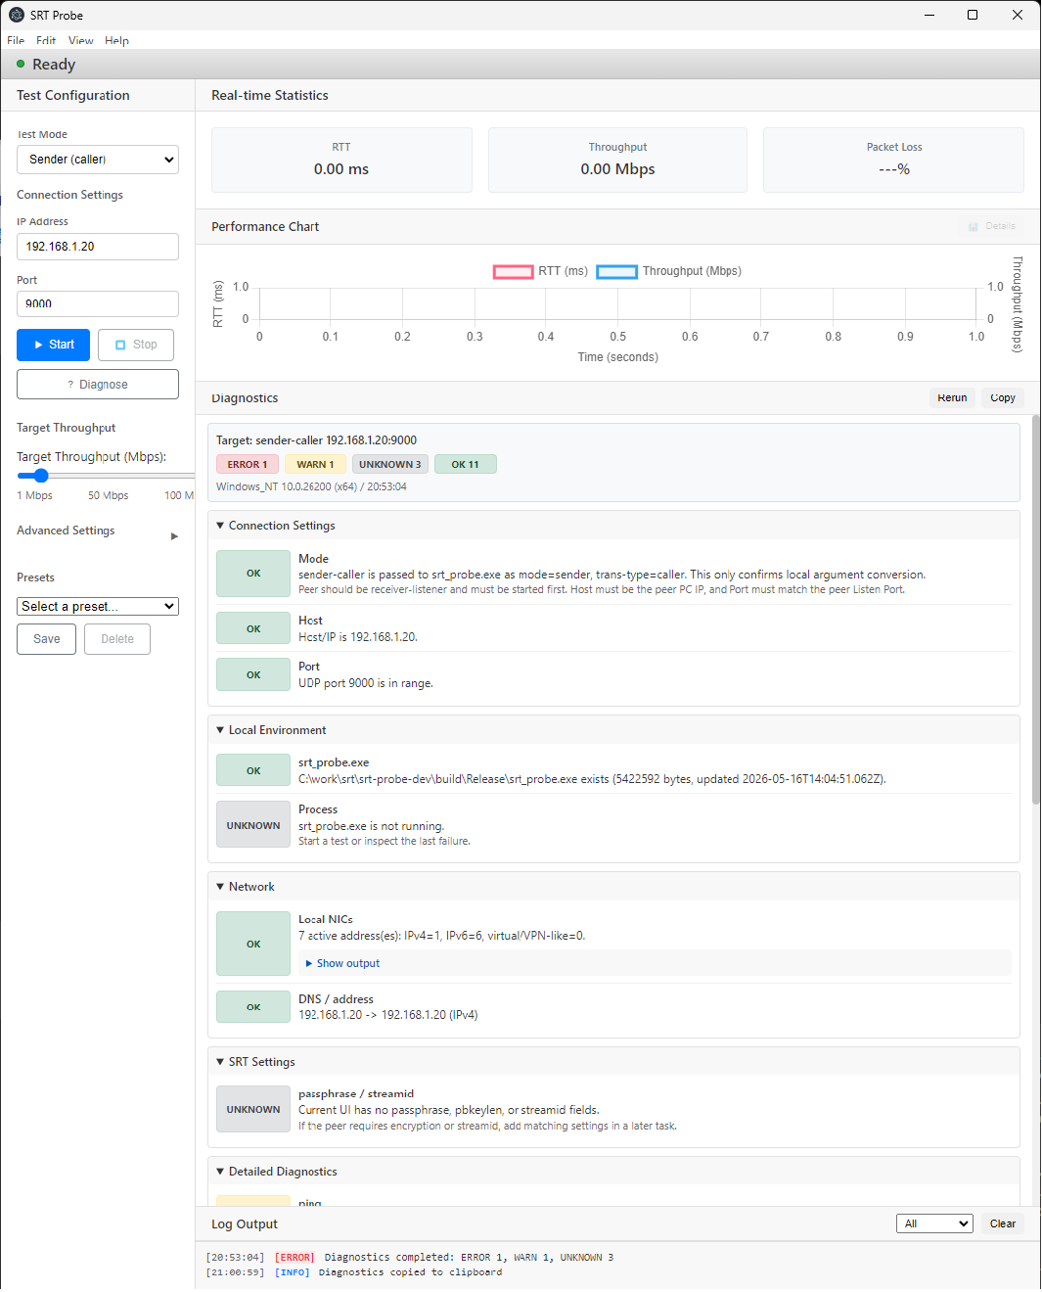
Task: Click the Port input field
Action: pyautogui.click(x=98, y=303)
